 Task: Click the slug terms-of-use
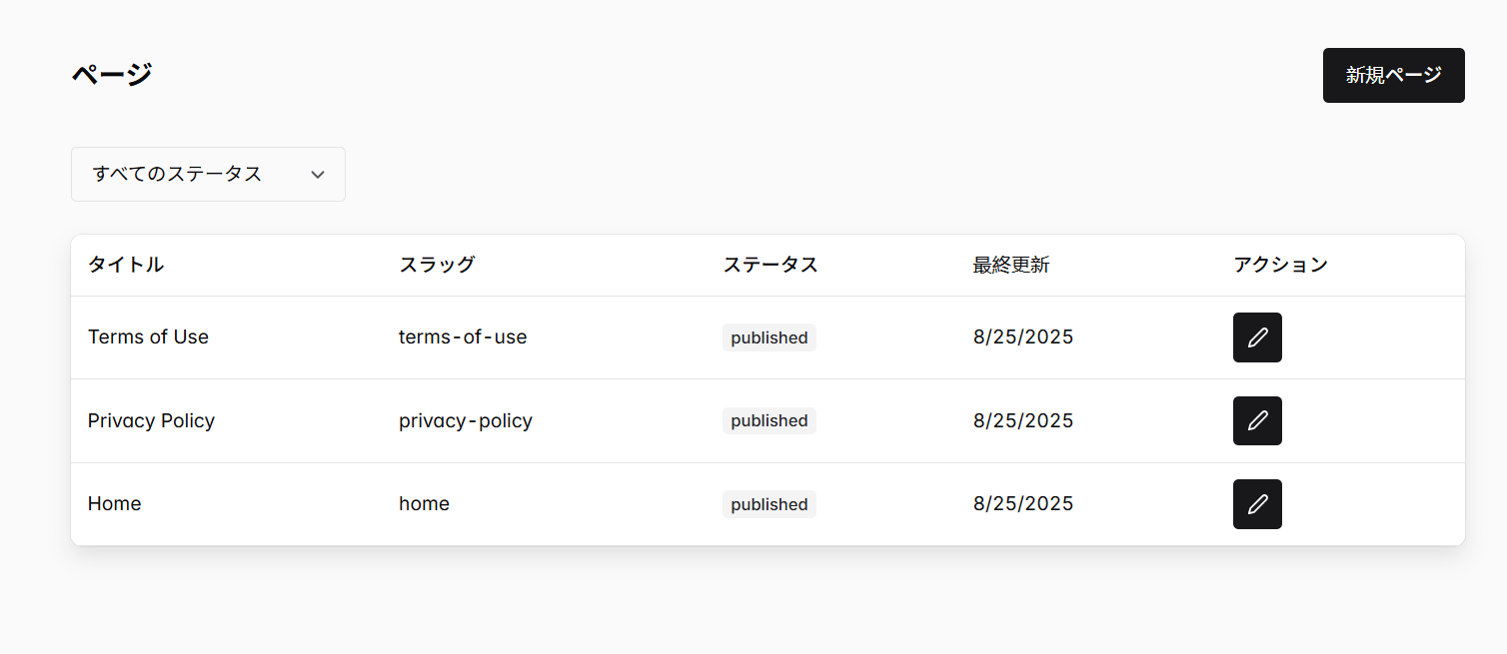coord(463,336)
